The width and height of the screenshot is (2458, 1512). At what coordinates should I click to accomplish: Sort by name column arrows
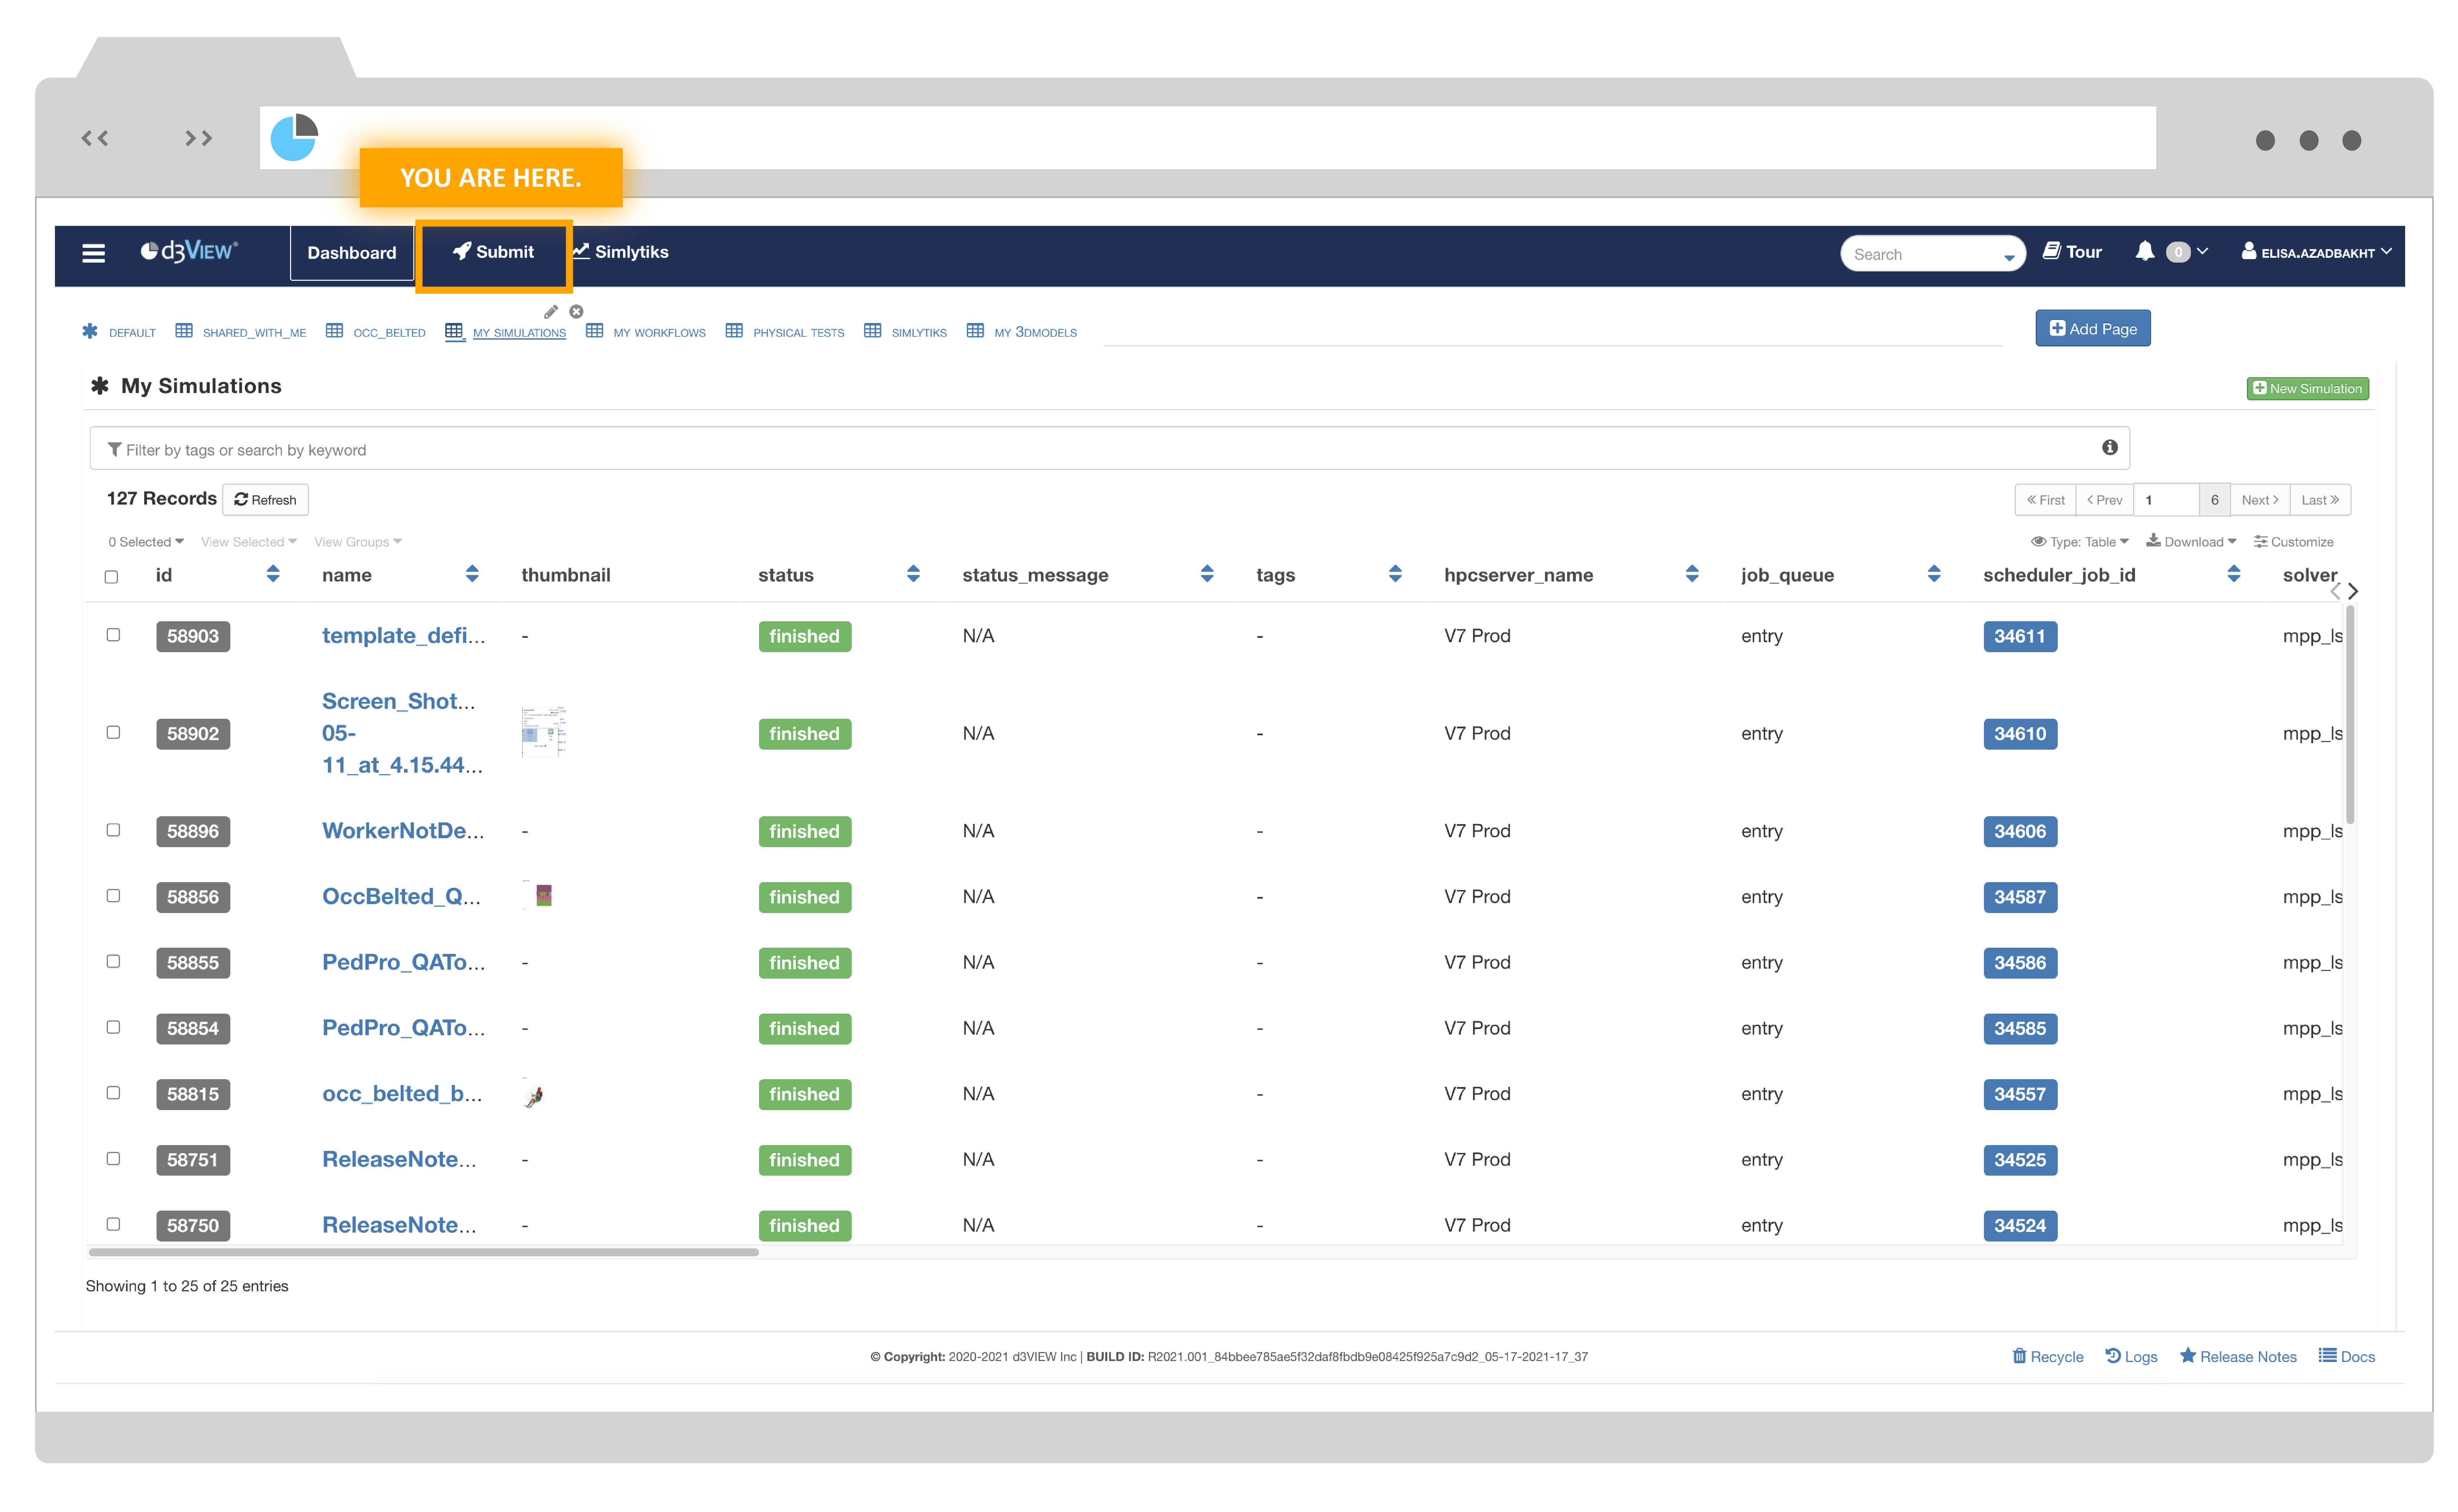pos(472,574)
